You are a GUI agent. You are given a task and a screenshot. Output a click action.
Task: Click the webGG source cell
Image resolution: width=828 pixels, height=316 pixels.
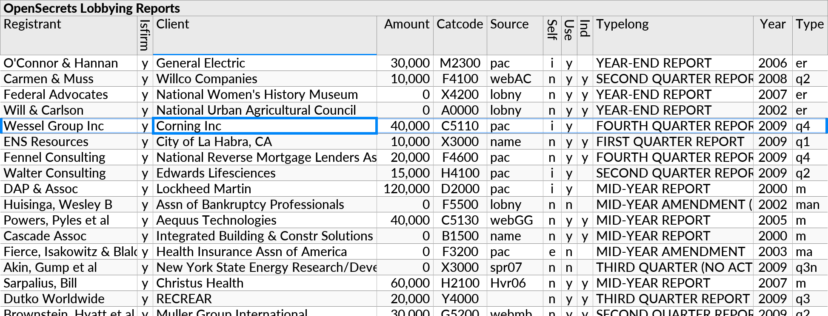point(515,220)
